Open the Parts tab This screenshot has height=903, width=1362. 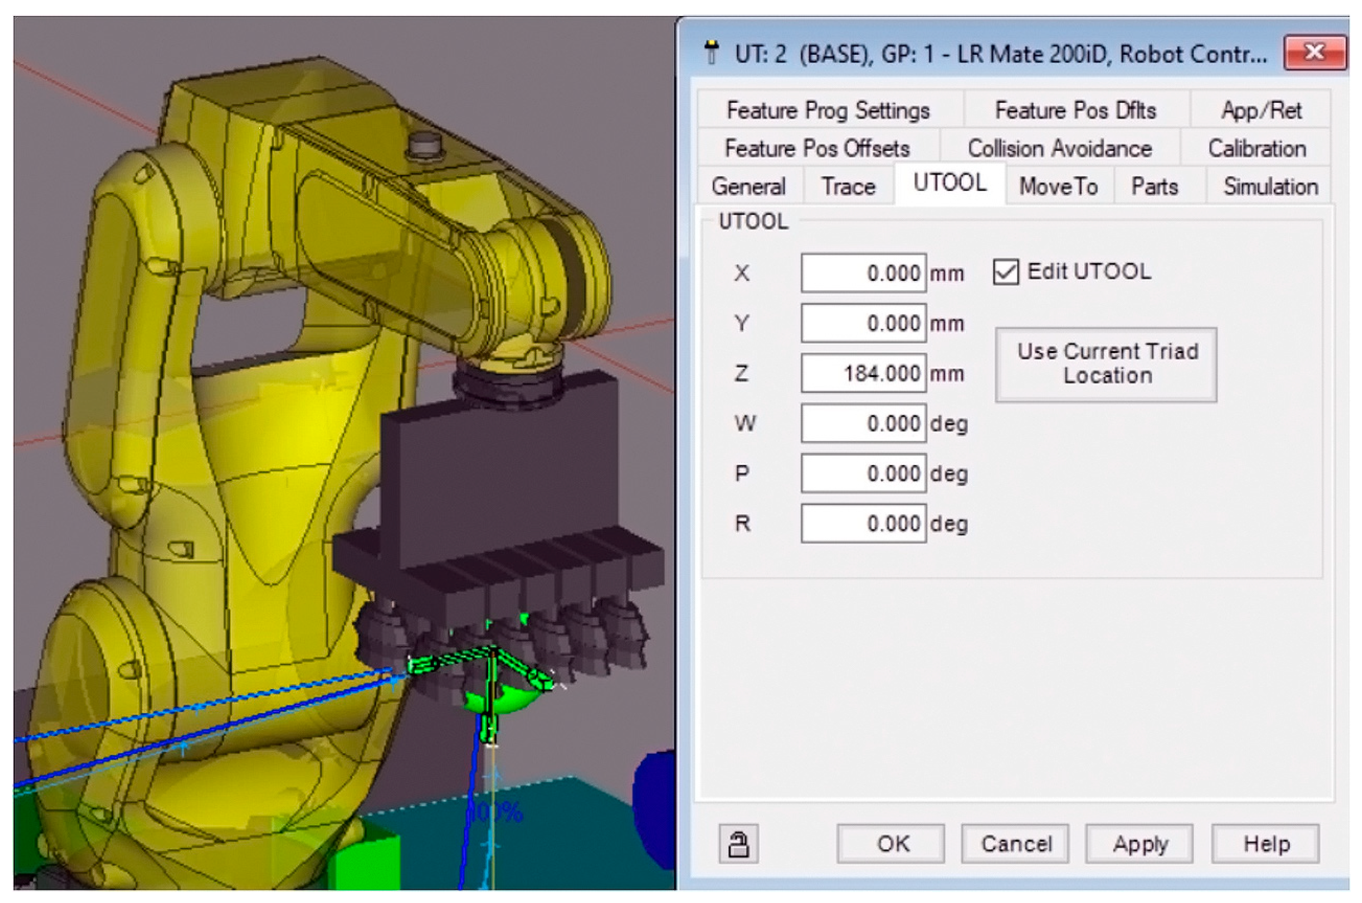[x=1154, y=186]
